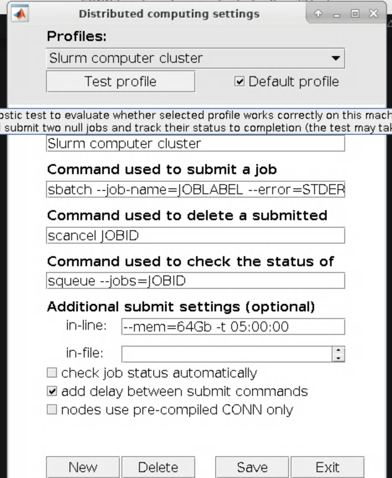
Task: Click the in-file field down arrow
Action: point(338,358)
